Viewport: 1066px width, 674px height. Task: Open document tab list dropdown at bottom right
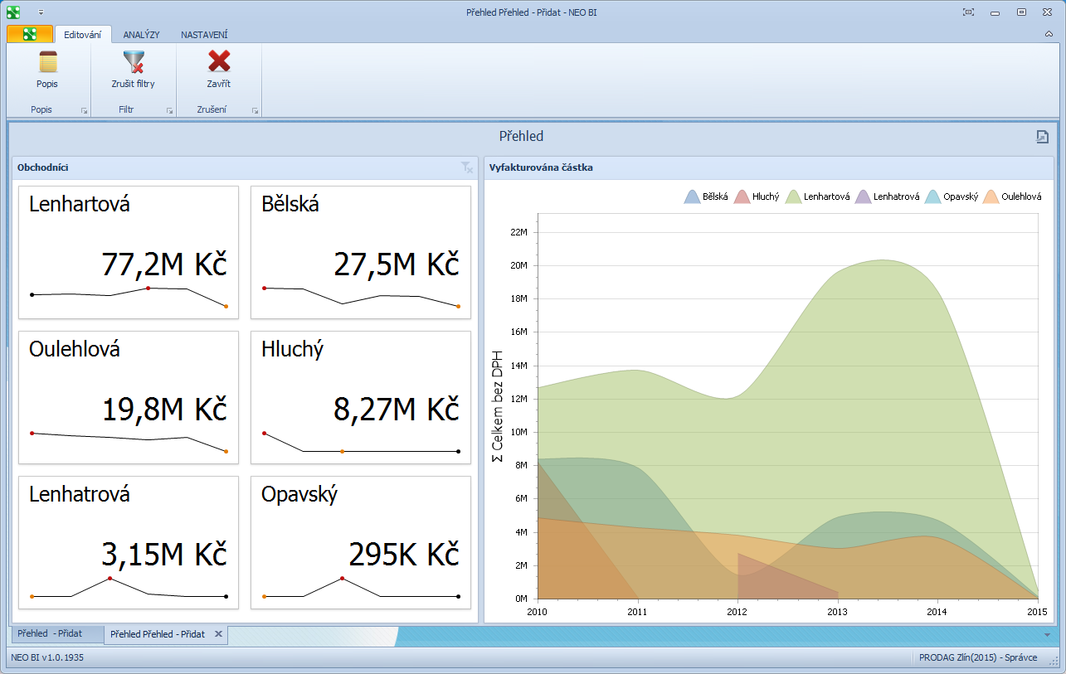click(x=1047, y=634)
